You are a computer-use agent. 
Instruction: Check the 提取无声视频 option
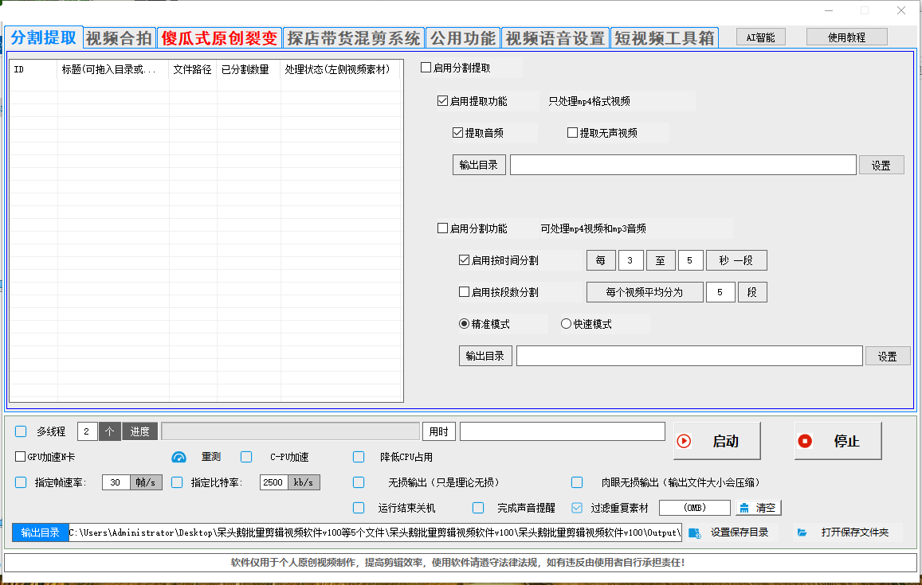click(x=572, y=132)
